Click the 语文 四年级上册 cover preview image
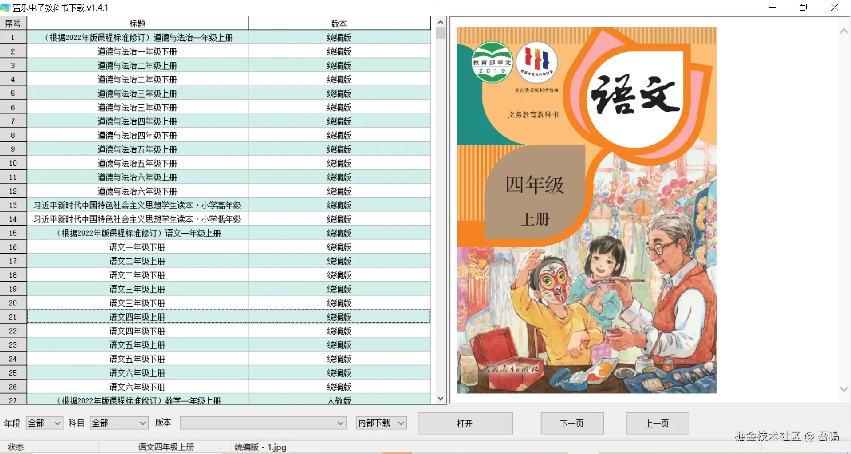This screenshot has width=851, height=454. pyautogui.click(x=587, y=210)
